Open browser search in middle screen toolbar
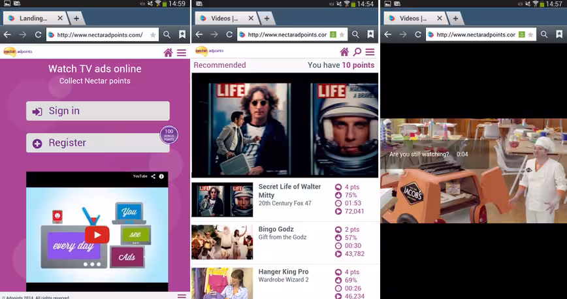Image resolution: width=567 pixels, height=299 pixels. (356, 35)
